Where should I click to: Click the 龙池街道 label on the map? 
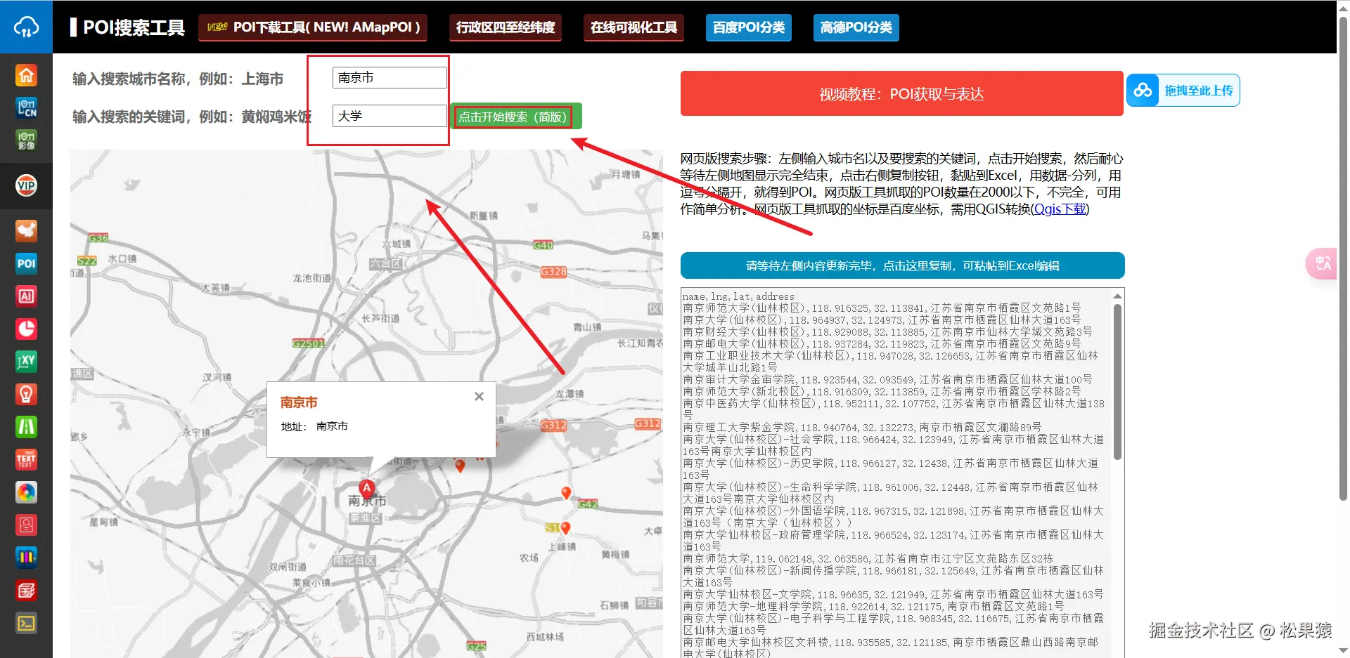pyautogui.click(x=311, y=278)
